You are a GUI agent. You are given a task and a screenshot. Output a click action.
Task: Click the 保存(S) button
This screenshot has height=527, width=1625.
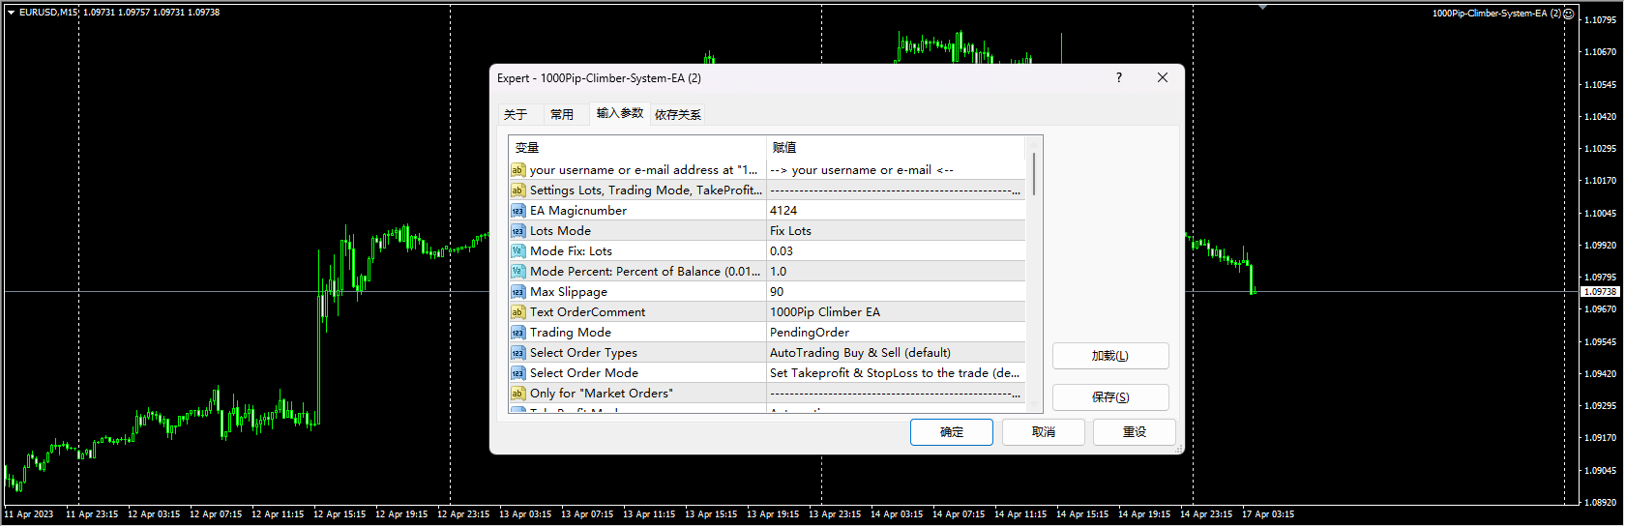pyautogui.click(x=1110, y=397)
